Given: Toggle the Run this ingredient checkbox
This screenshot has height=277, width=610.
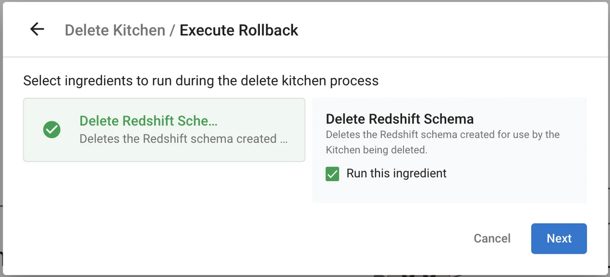Looking at the screenshot, I should click(x=332, y=174).
